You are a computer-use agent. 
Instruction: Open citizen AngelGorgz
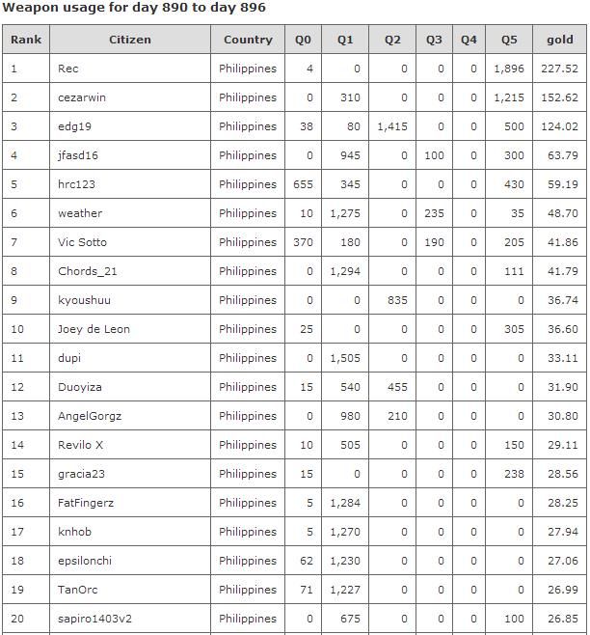[90, 416]
